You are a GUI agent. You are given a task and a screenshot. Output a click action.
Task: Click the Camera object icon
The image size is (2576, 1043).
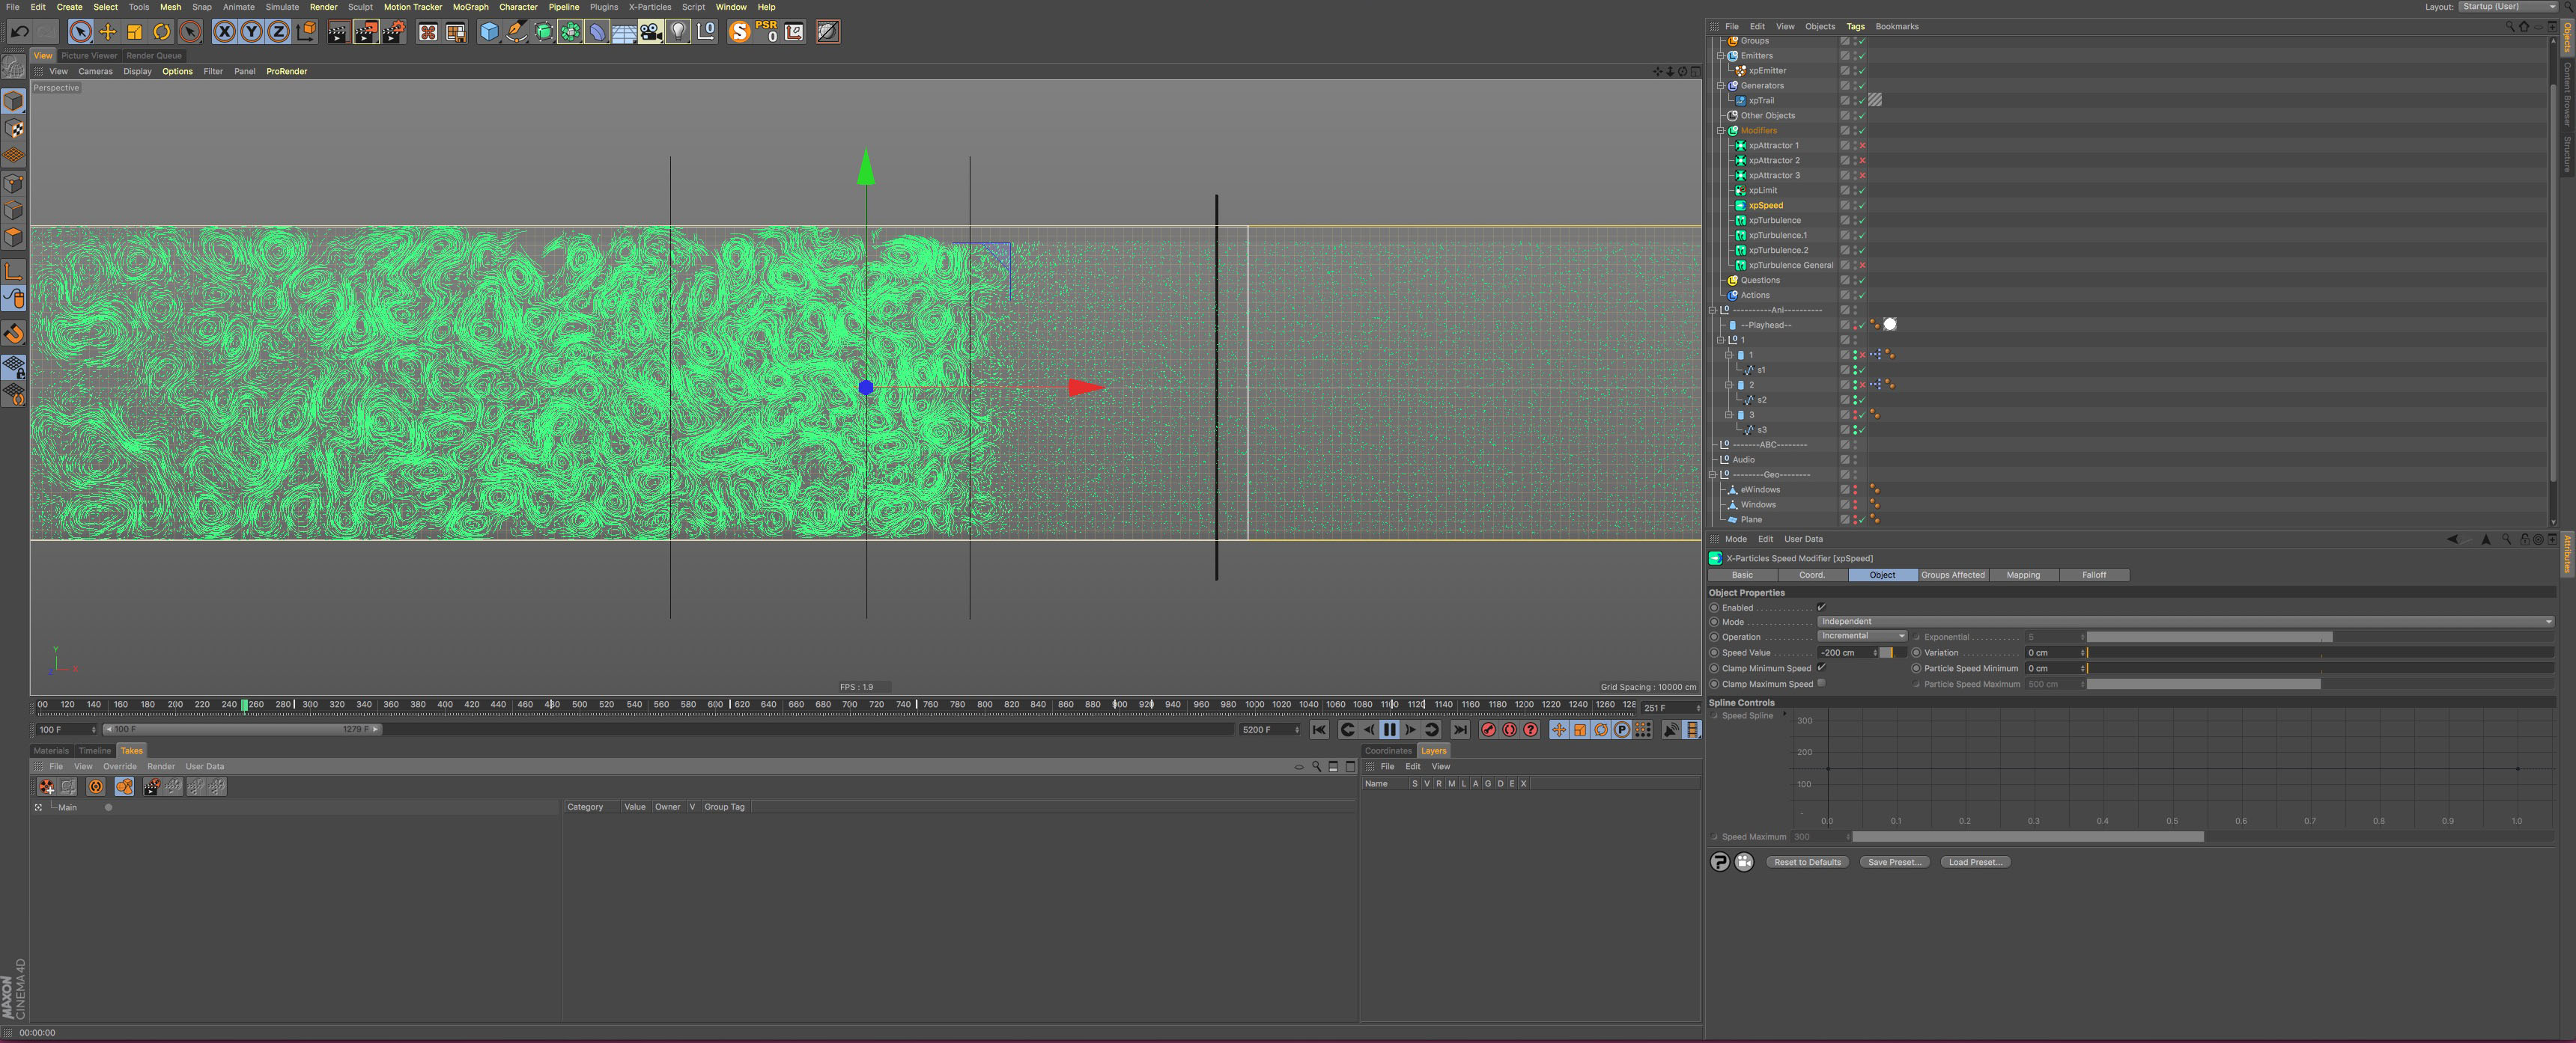coord(651,32)
